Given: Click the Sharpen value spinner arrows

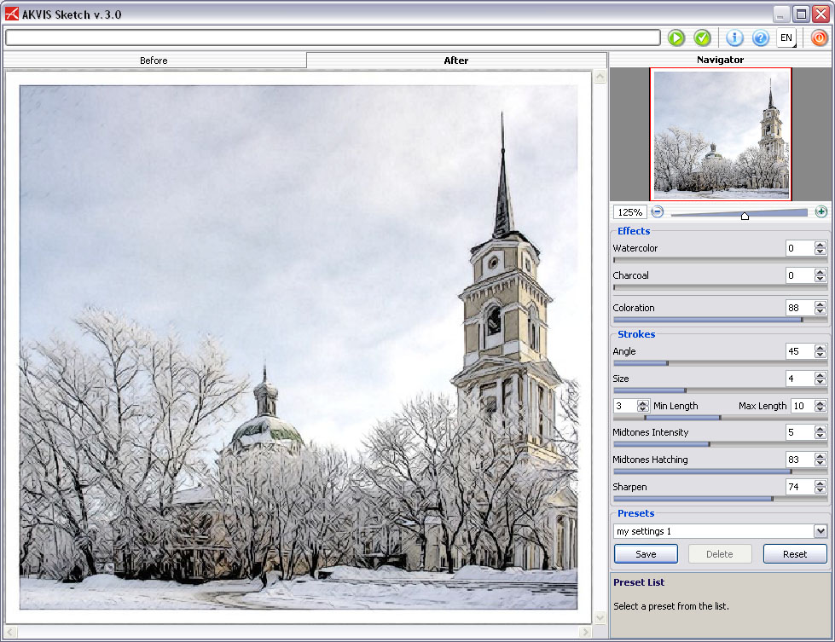Looking at the screenshot, I should 820,487.
